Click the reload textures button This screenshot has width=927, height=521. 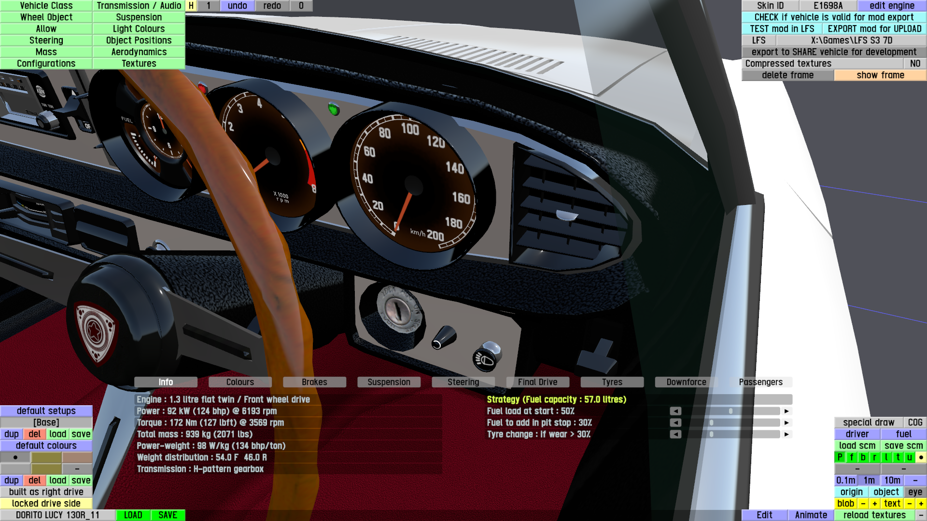click(x=874, y=515)
